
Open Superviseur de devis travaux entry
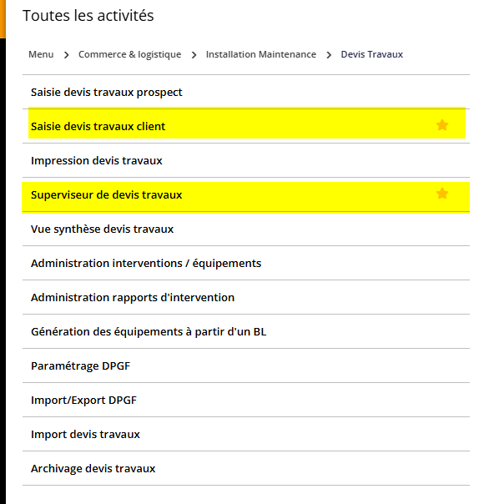246,194
